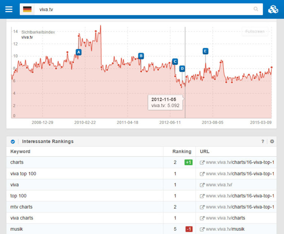Viewport: 284px width, 234px height.
Task: Select the keyword 'top 100'
Action: tap(18, 196)
